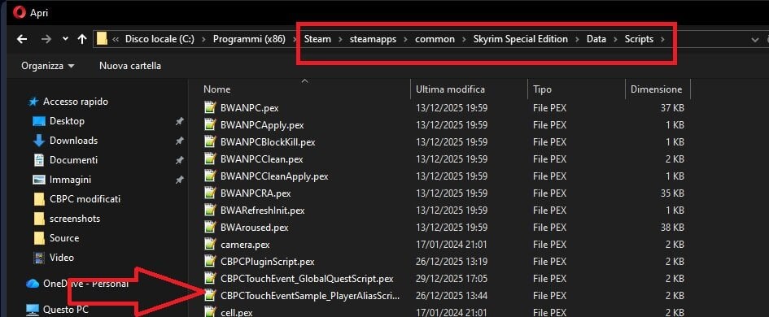
Task: Click Nuova cartella button
Action: click(x=130, y=66)
